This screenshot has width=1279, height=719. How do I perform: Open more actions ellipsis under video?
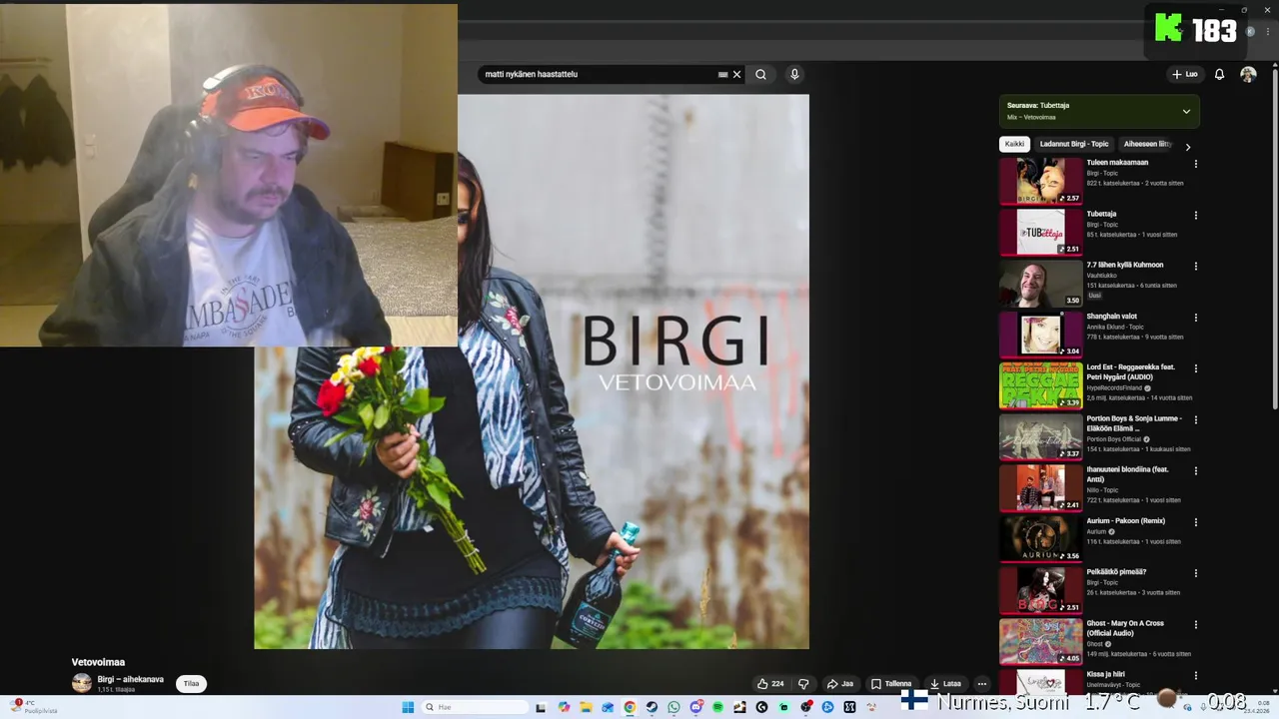pyautogui.click(x=982, y=684)
